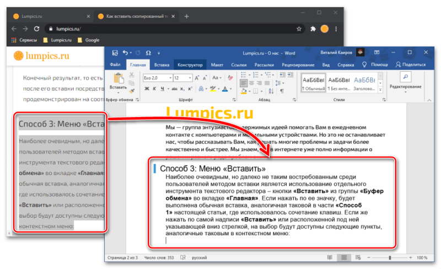Viewport: 441px width, 269px height.
Task: Insert a symbol with the Omega icon
Action: point(148,53)
